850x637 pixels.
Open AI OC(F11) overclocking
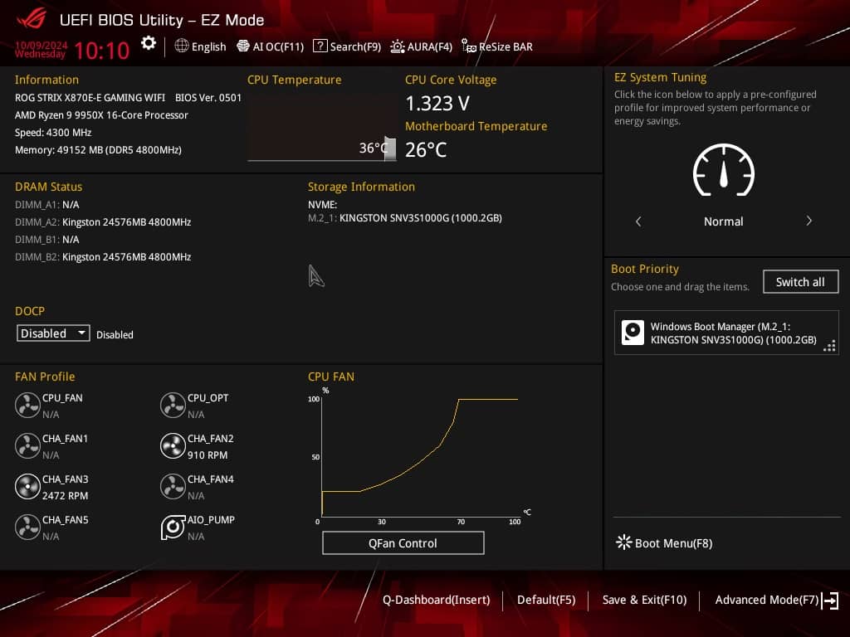point(270,46)
